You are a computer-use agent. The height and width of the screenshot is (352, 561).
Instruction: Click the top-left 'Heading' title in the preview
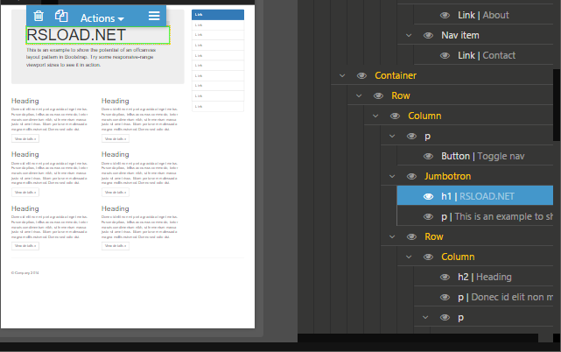coord(25,101)
